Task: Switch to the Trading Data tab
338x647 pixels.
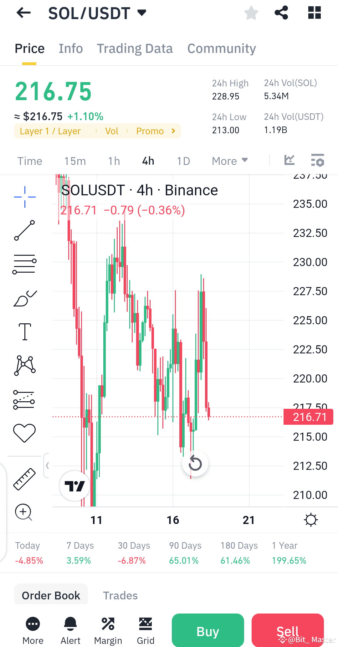Action: point(135,49)
